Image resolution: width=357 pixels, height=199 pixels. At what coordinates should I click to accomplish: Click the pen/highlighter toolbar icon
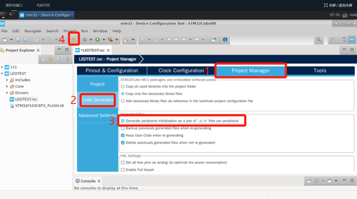click(126, 40)
